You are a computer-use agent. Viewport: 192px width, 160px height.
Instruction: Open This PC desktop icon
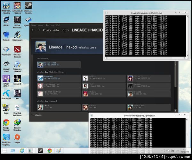[6, 21]
